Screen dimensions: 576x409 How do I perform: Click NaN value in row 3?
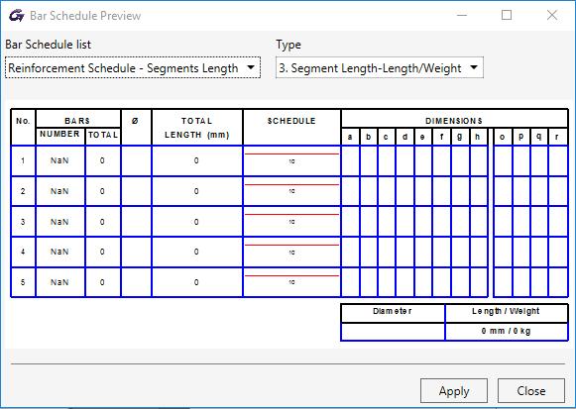(59, 222)
